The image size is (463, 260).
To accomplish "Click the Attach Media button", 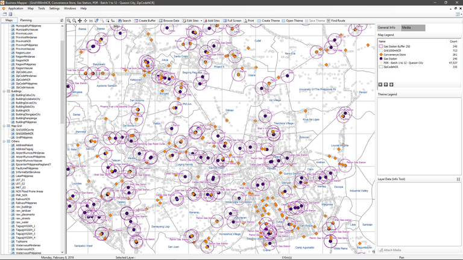I will pyautogui.click(x=390, y=250).
